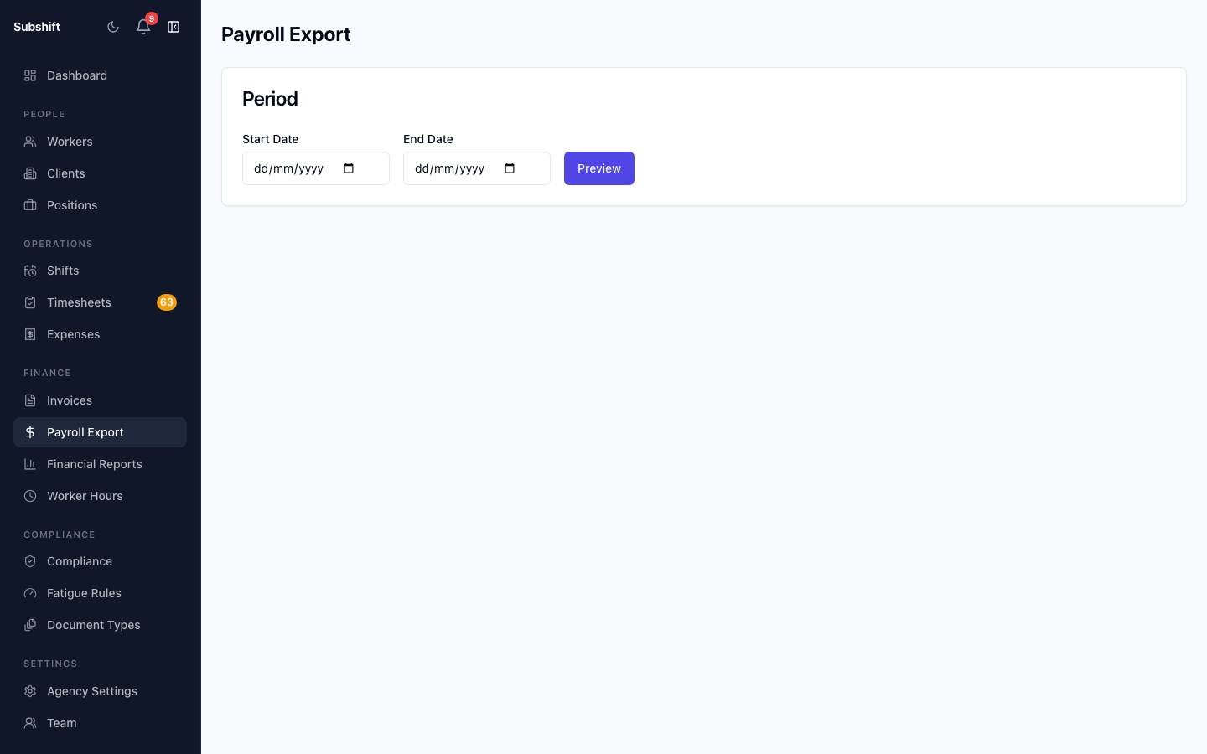The height and width of the screenshot is (754, 1207).
Task: Open Team menu item
Action: [x=100, y=723]
